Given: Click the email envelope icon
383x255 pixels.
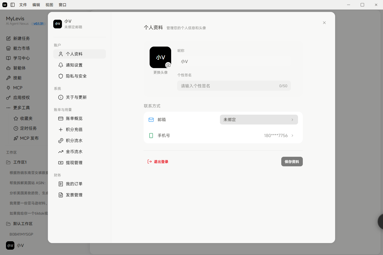Looking at the screenshot, I should tap(151, 120).
